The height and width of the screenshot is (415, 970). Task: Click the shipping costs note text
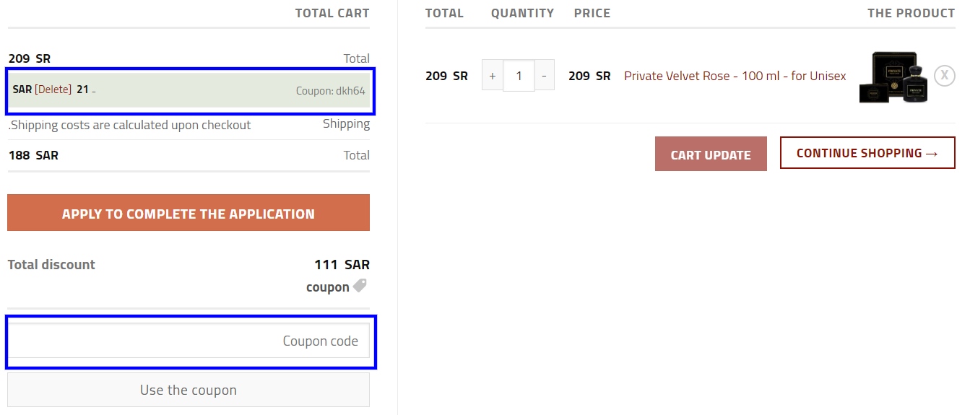[x=129, y=125]
